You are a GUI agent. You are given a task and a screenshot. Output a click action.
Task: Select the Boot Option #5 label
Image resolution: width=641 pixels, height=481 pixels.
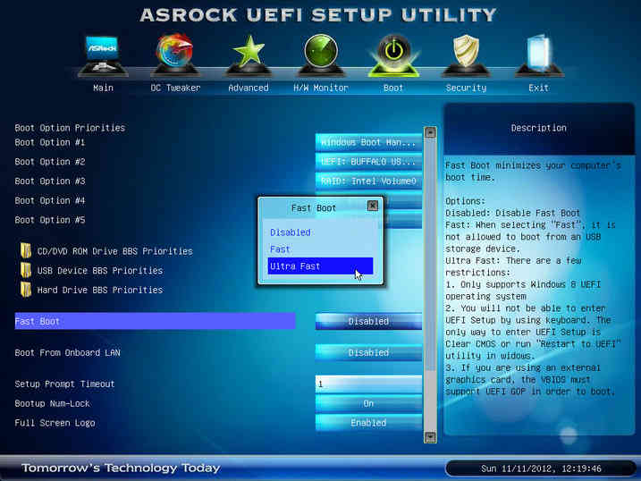tap(50, 220)
